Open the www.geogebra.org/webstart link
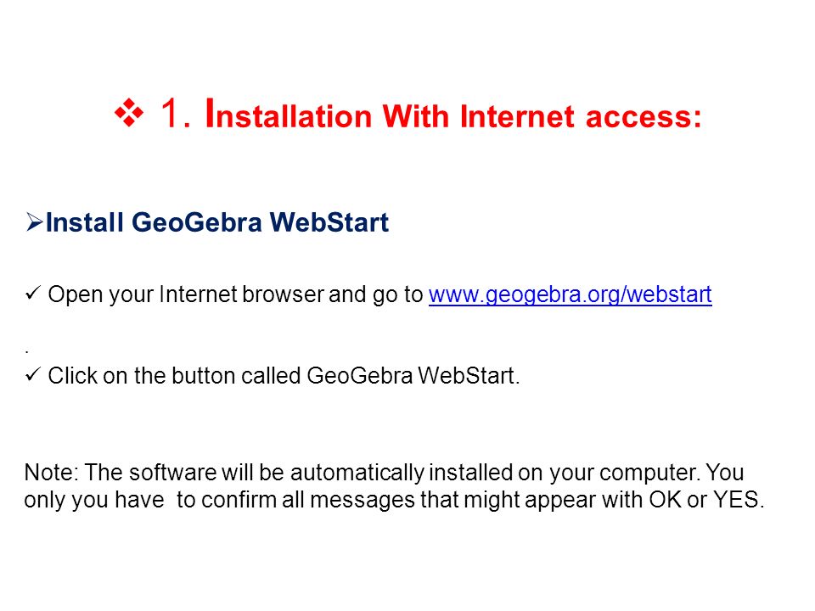 point(570,295)
